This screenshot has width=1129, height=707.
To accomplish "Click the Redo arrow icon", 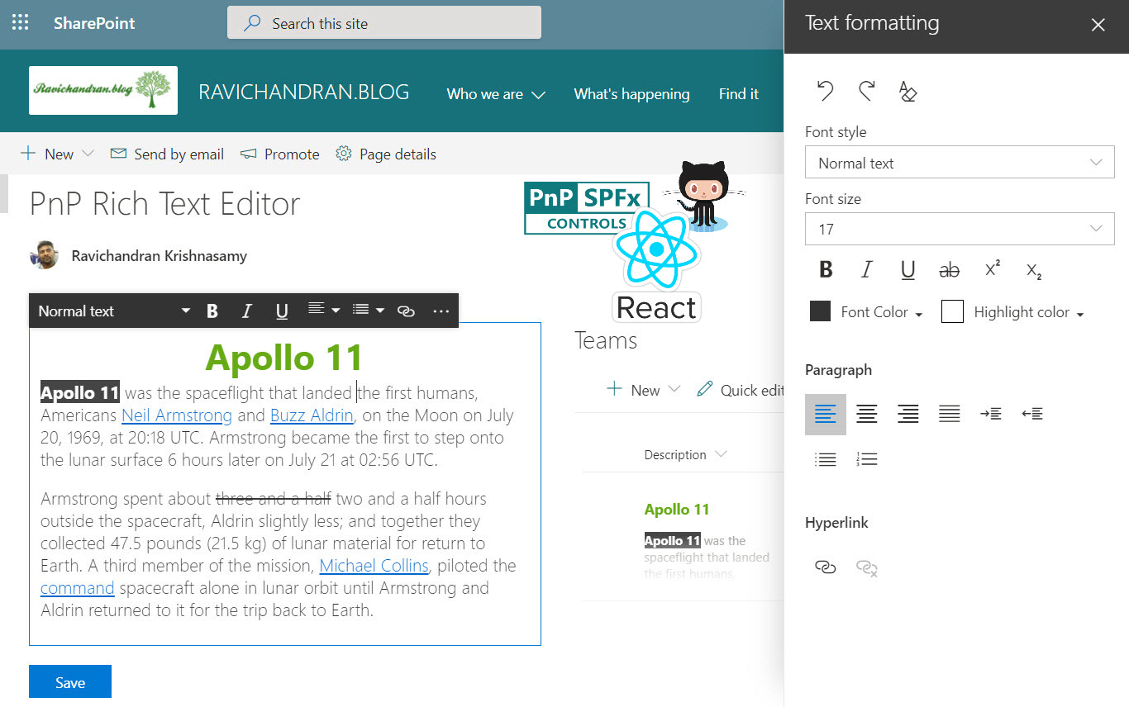I will (x=866, y=91).
